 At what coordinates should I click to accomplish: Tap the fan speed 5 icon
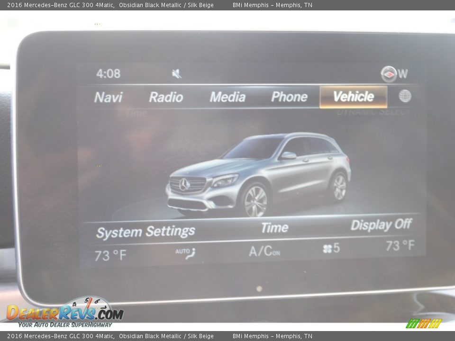tap(331, 248)
